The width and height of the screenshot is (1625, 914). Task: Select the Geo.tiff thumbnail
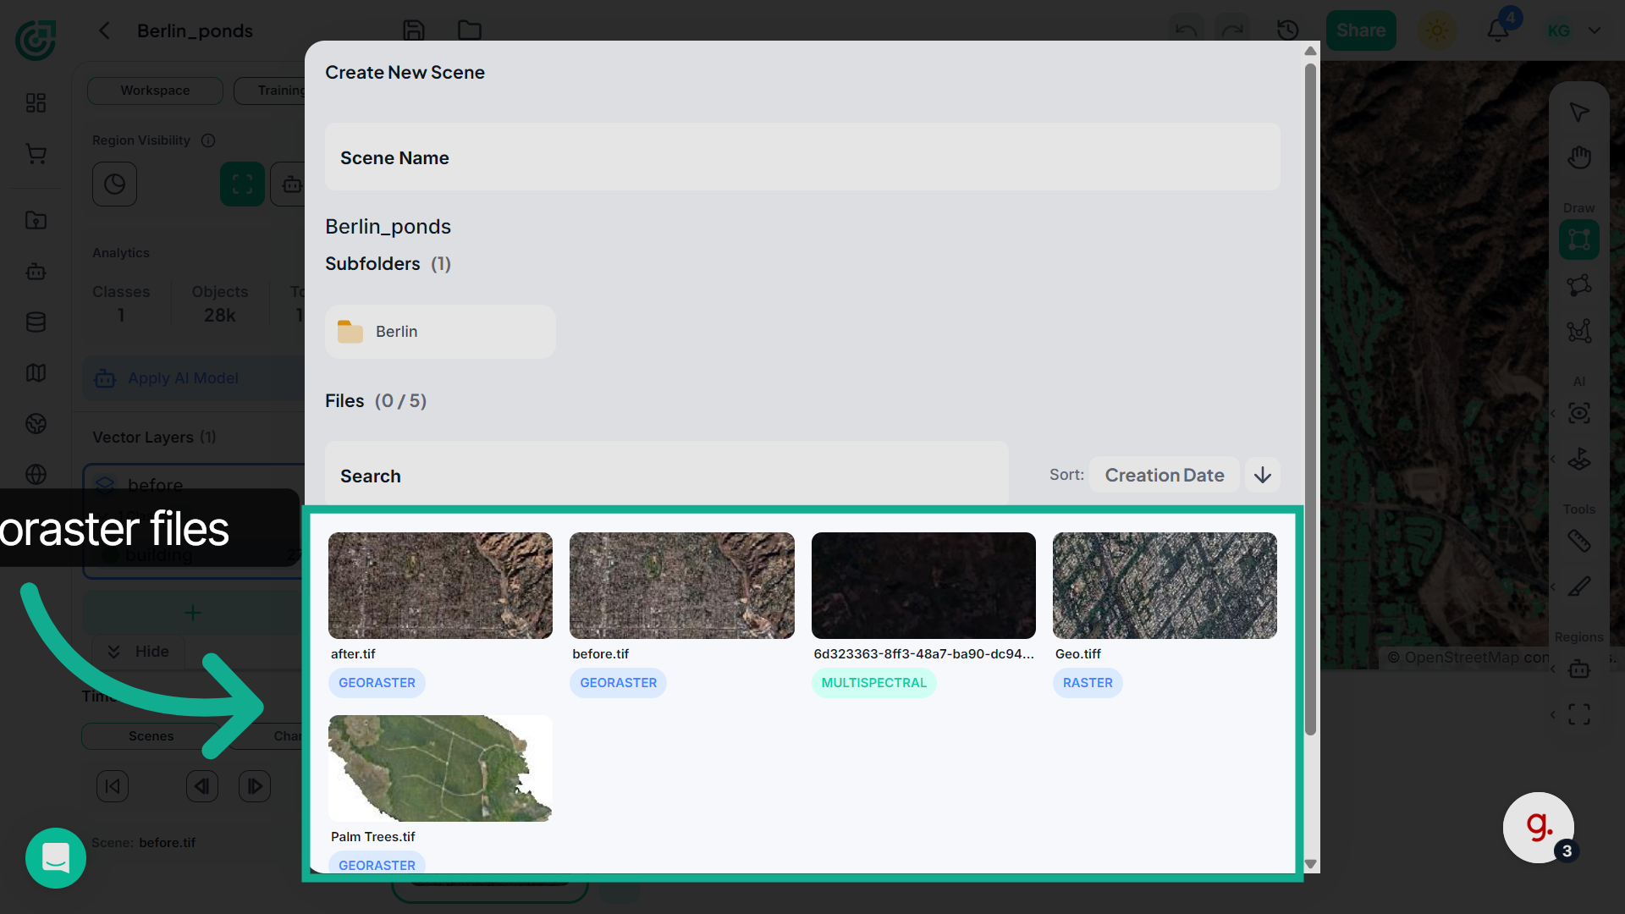point(1165,586)
